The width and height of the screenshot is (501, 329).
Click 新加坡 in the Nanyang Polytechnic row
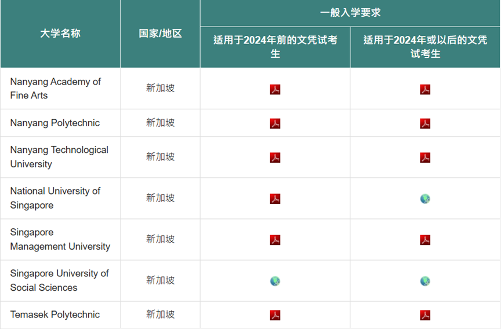[161, 123]
